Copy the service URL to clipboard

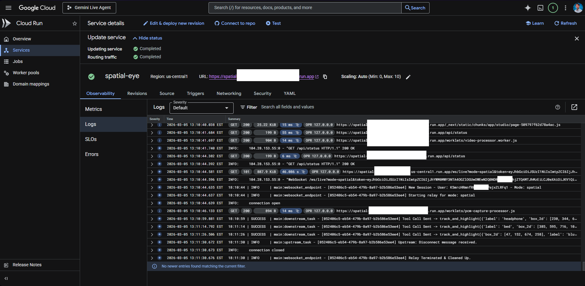(325, 77)
